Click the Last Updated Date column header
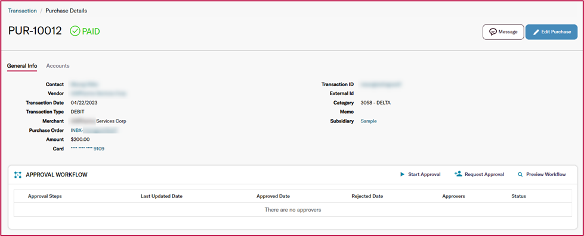The width and height of the screenshot is (584, 236). 162,196
